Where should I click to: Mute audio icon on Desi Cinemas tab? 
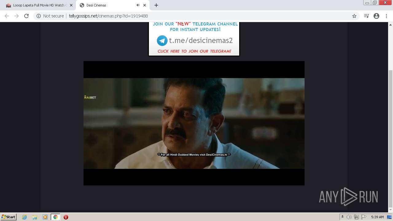pos(138,5)
